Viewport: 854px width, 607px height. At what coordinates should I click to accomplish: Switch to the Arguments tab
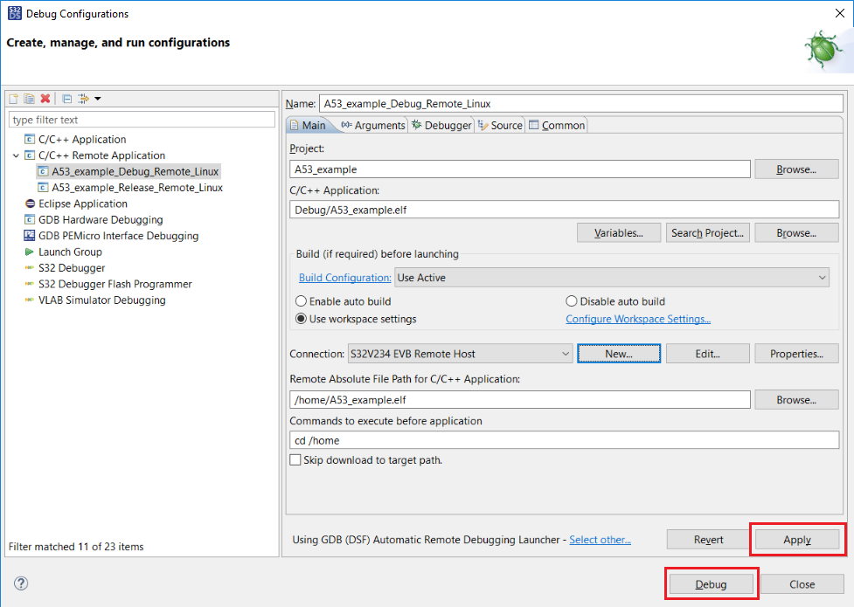pos(373,126)
